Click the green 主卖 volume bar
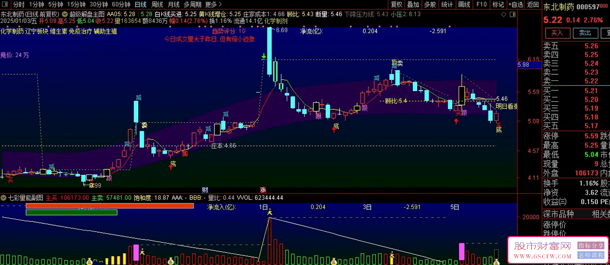Screen dimensions: 610x265 71,212
